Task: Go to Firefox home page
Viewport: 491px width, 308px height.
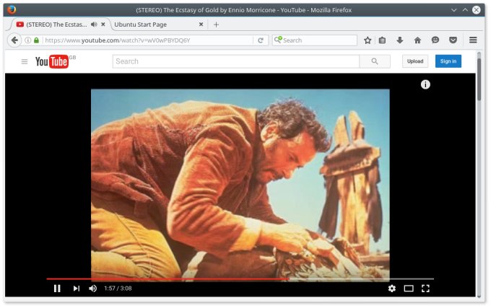Action: (x=417, y=40)
